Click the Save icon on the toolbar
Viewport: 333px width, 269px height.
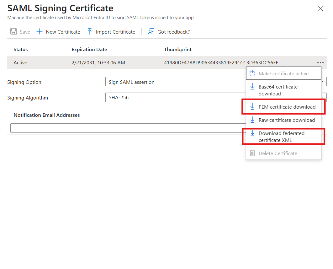(x=13, y=31)
